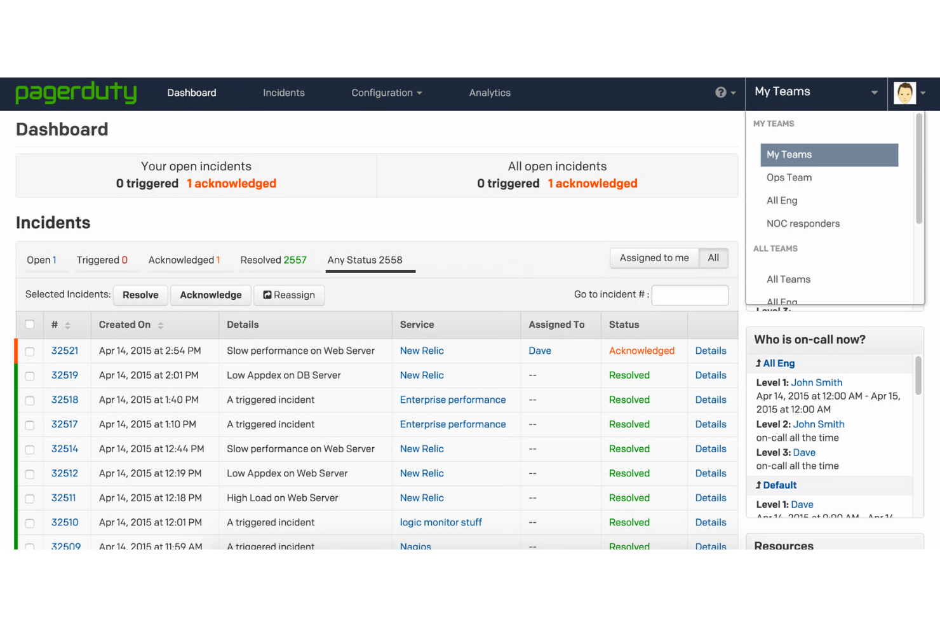Click the escalation arrow icon beside All Eng

(x=758, y=363)
